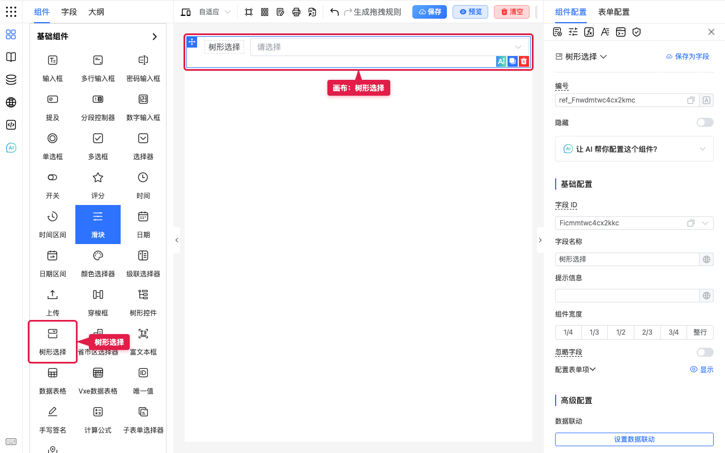The image size is (725, 453).
Task: Select the 计算公式 component
Action: tap(98, 420)
